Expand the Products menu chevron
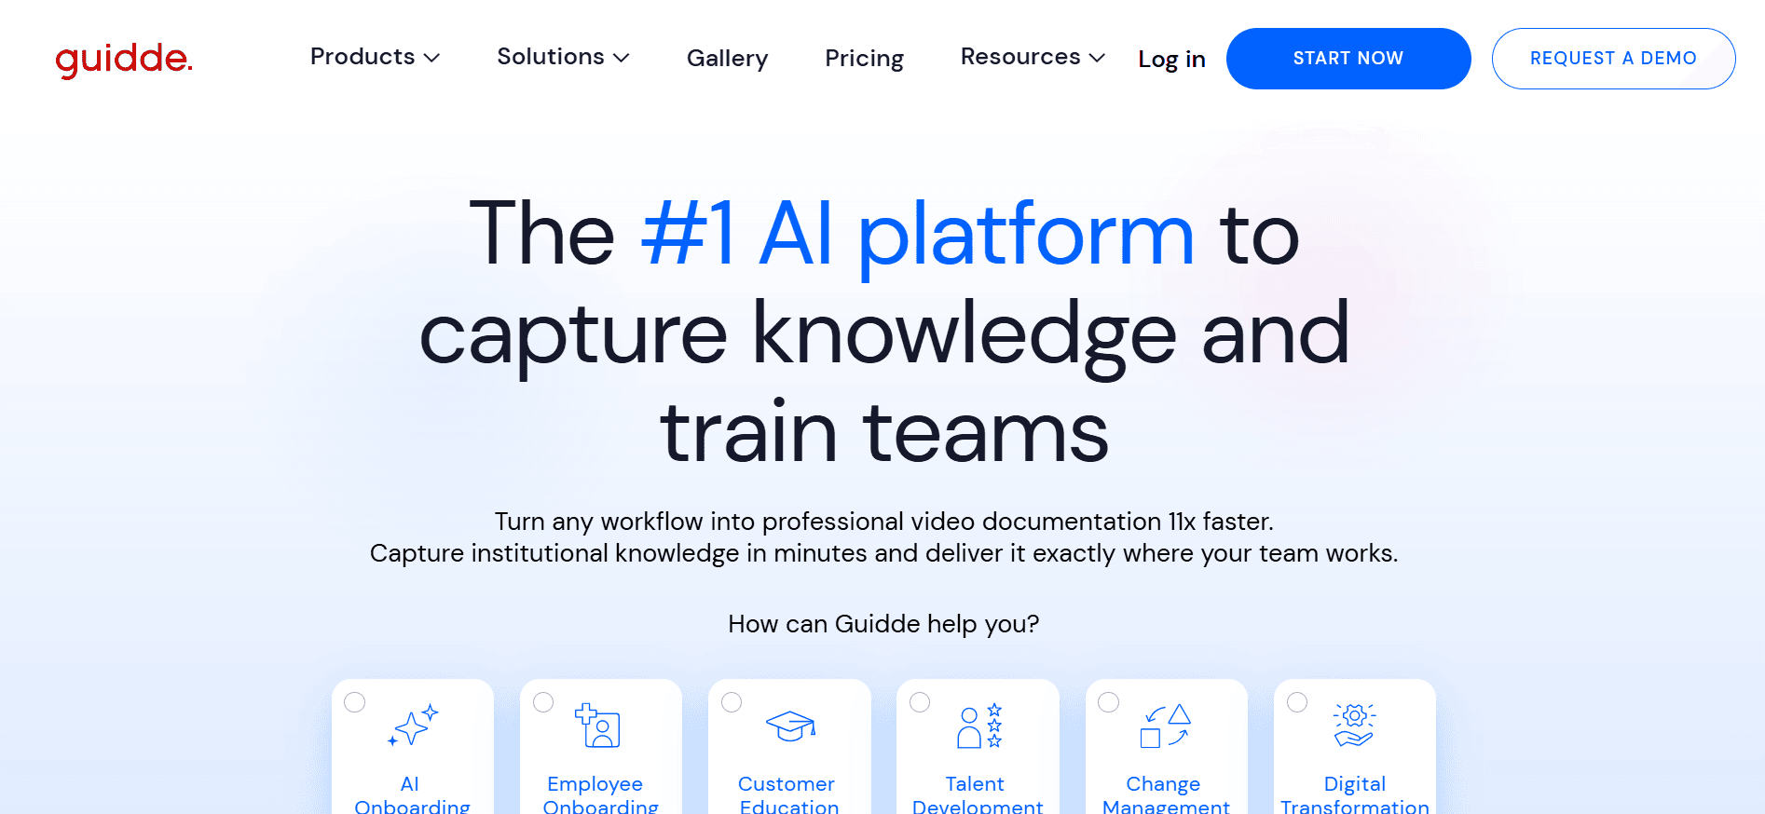Image resolution: width=1765 pixels, height=814 pixels. click(x=431, y=58)
